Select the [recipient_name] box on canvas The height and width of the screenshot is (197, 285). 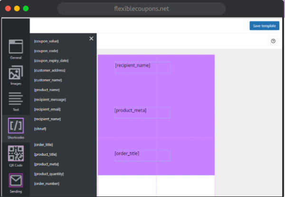(143, 67)
